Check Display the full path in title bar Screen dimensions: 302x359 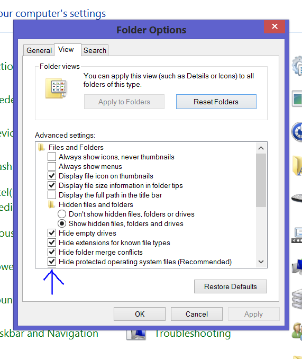[x=52, y=195]
